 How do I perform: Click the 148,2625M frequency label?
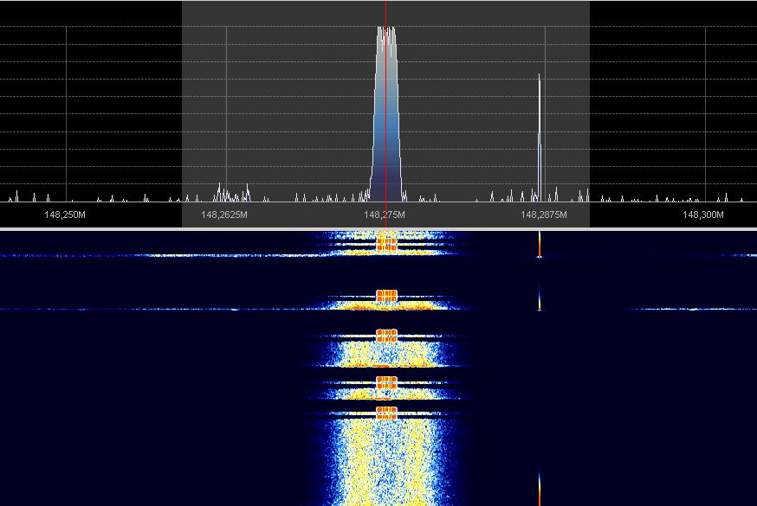point(224,215)
